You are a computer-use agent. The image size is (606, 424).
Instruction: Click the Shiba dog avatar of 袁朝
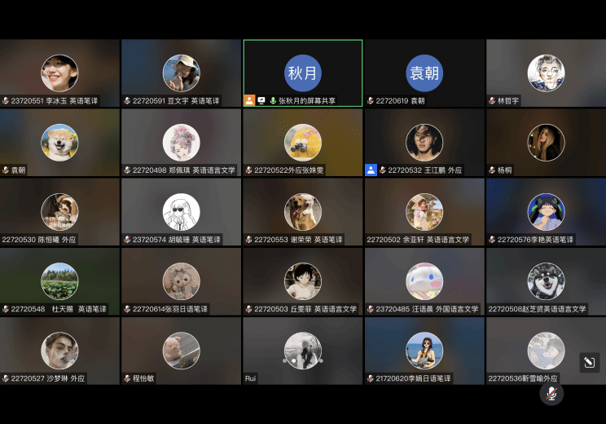coord(59,142)
